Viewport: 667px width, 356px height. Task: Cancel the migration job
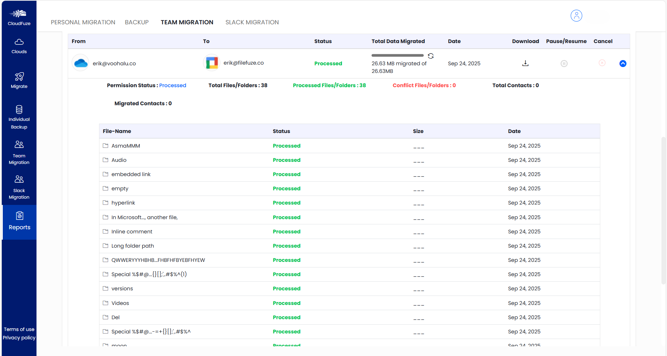[602, 63]
